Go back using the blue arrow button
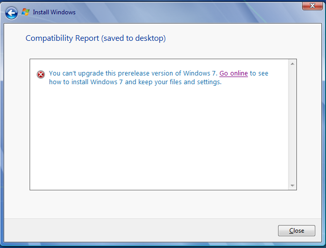The image size is (326, 248). pos(11,13)
